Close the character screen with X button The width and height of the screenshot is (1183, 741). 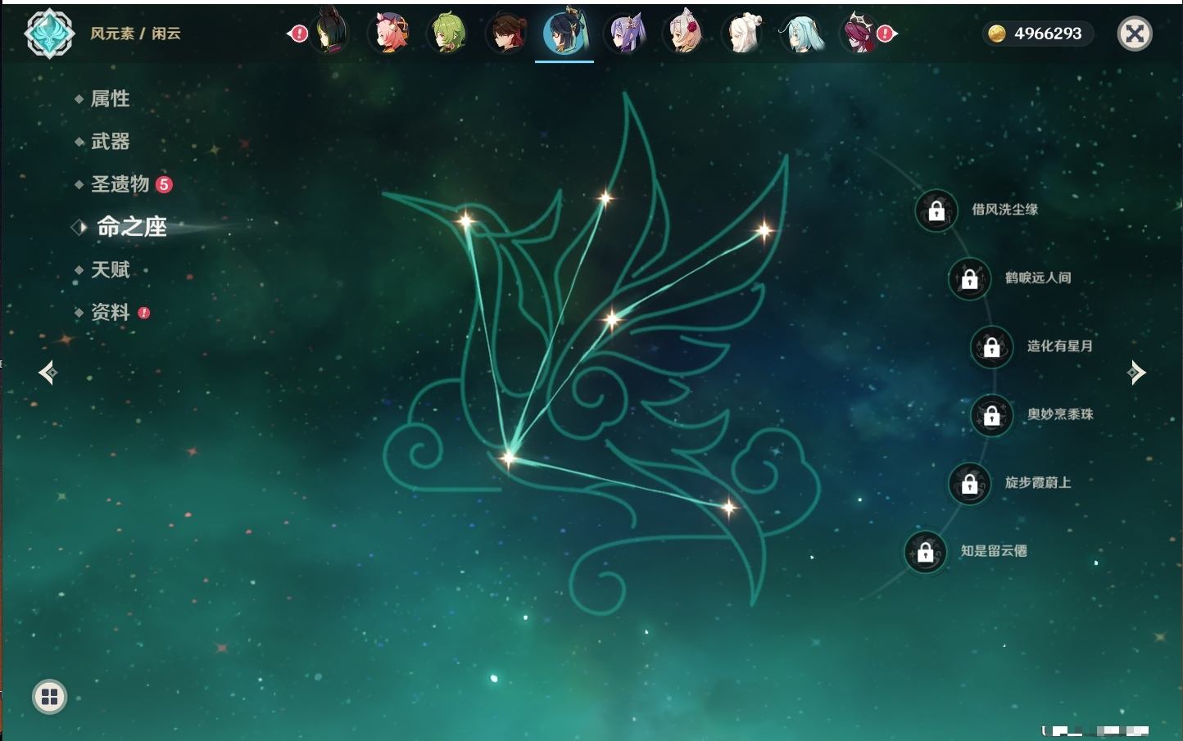coord(1135,34)
